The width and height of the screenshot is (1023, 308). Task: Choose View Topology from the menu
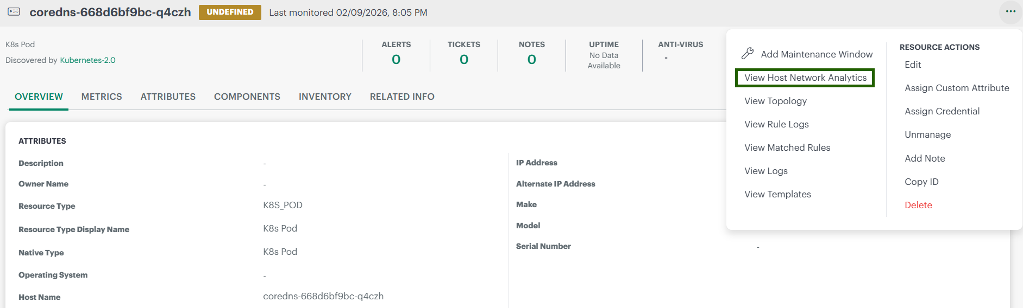click(x=775, y=101)
